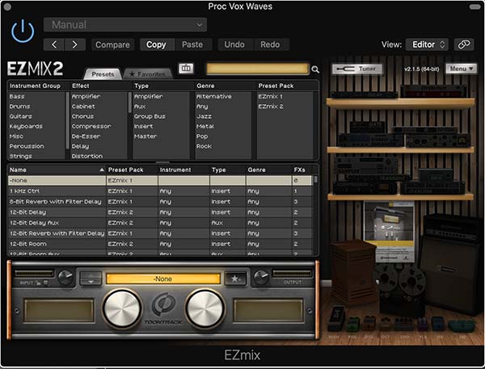Sort by Genre column header in list
Image resolution: width=485 pixels, height=369 pixels.
click(268, 170)
